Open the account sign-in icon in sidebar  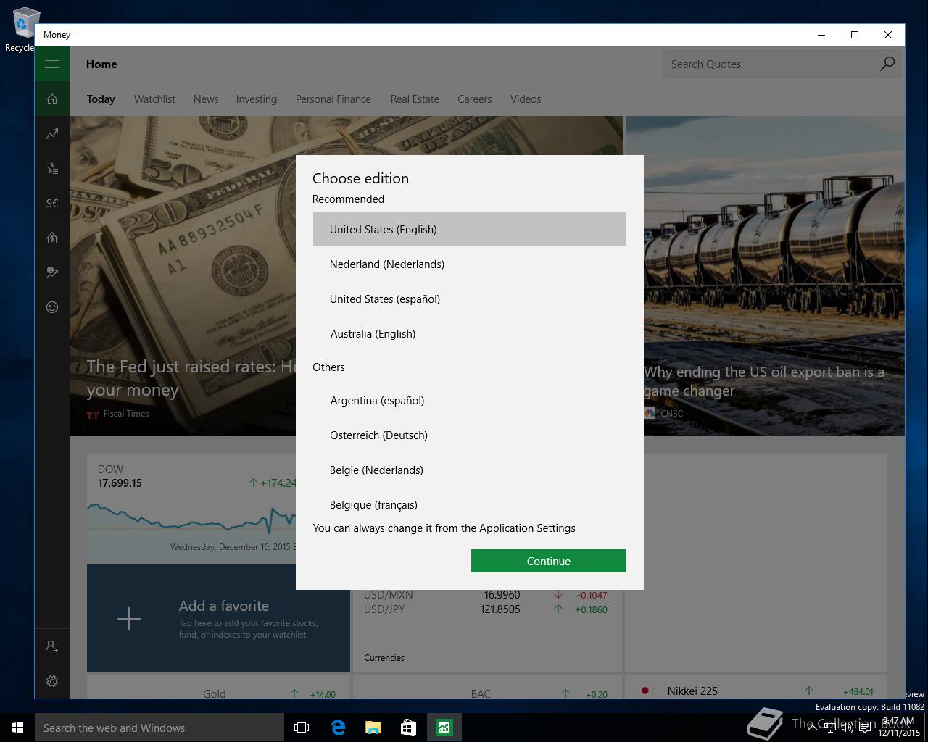point(52,646)
